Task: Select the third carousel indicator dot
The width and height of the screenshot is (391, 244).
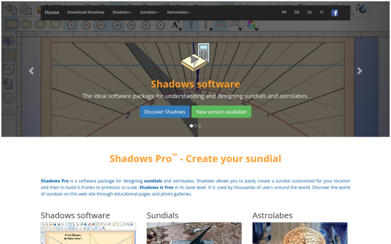Action: 199,126
